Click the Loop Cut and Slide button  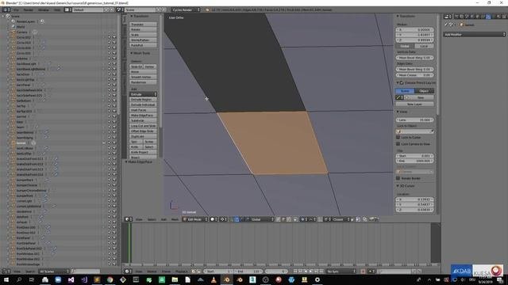click(x=143, y=126)
